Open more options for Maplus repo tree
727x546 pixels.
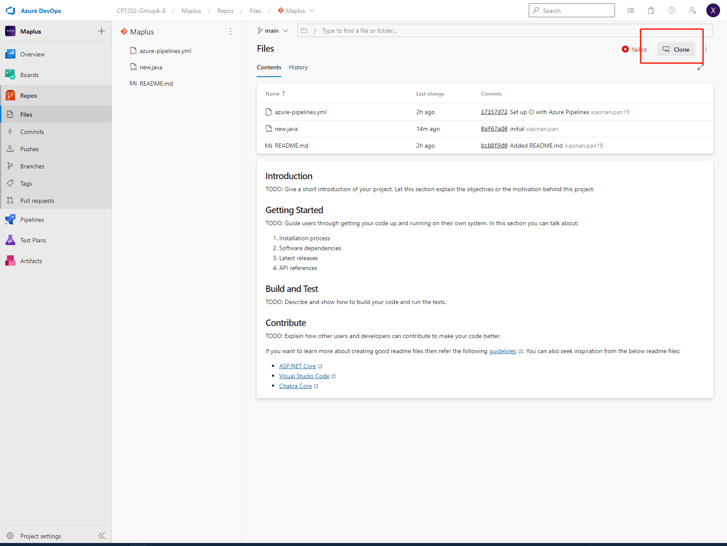point(231,31)
